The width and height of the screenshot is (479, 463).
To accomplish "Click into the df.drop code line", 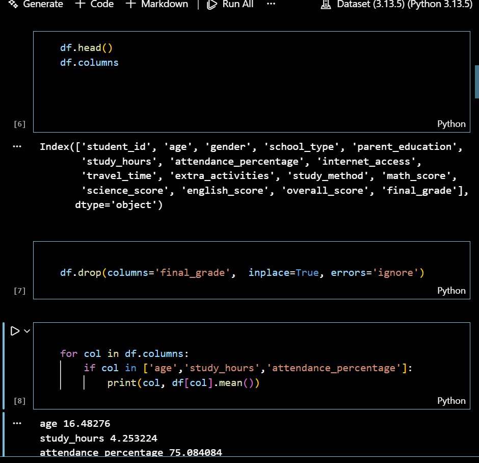I will (x=242, y=273).
